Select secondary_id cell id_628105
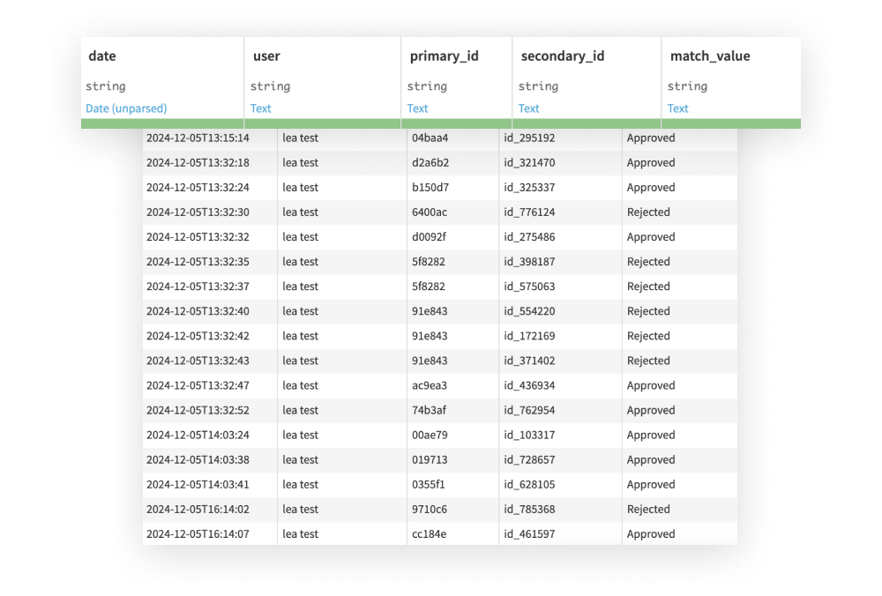 click(x=529, y=485)
